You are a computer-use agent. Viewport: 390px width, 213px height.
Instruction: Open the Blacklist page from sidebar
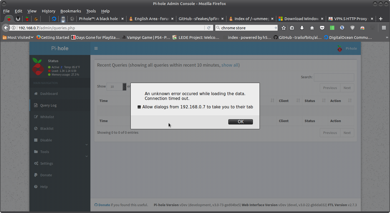[x=47, y=128]
